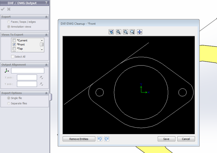The height and width of the screenshot is (153, 217).
Task: Click the Y axis input field
Action: [x=27, y=84]
